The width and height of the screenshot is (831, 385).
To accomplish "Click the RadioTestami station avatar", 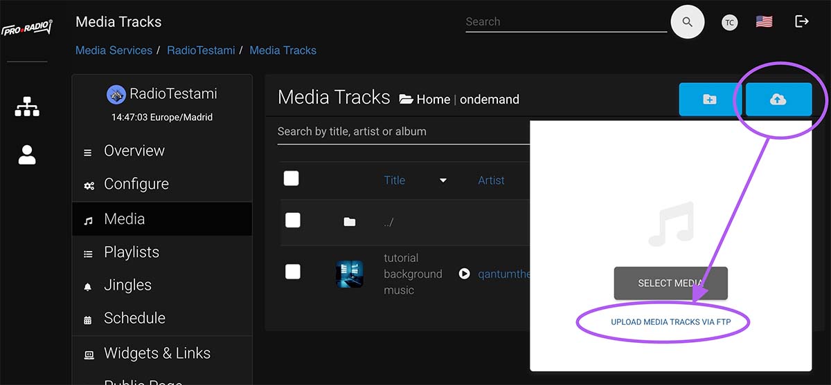I will pyautogui.click(x=116, y=94).
